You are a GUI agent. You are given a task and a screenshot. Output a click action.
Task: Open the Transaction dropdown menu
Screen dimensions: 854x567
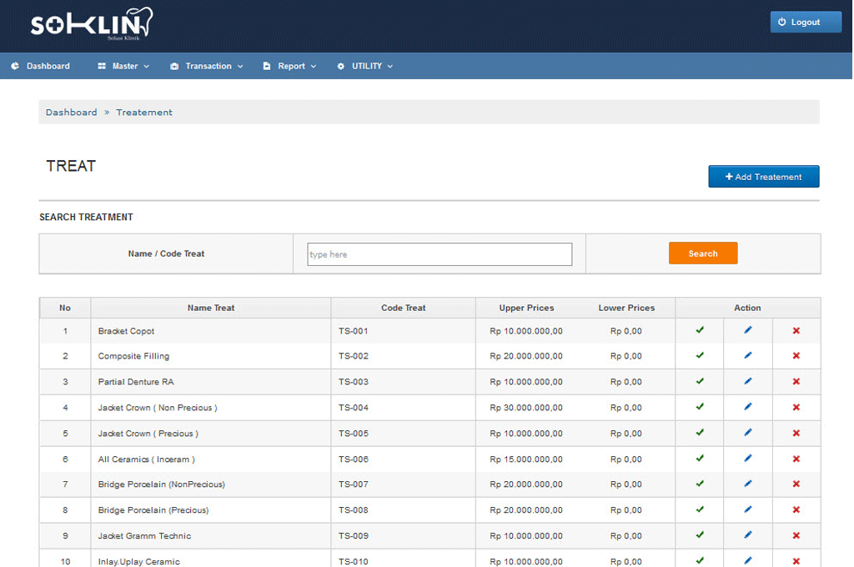point(207,66)
